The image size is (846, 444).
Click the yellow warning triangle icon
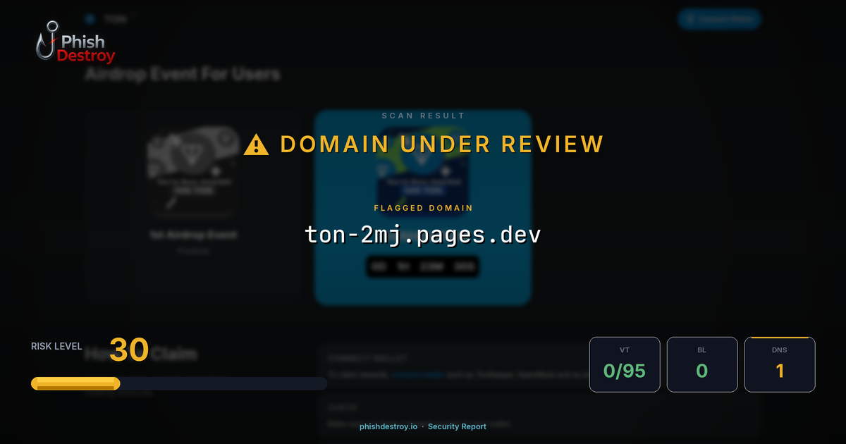coord(256,144)
